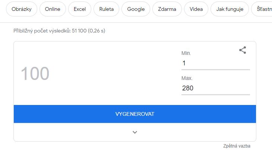The image size is (272, 161).
Task: Focus the Min. value field containing 1
Action: [x=215, y=64]
